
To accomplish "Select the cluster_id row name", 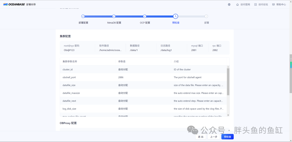I will [x=67, y=70].
